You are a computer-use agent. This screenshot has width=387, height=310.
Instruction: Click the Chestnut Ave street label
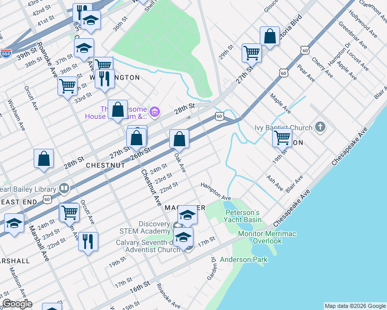point(151,188)
